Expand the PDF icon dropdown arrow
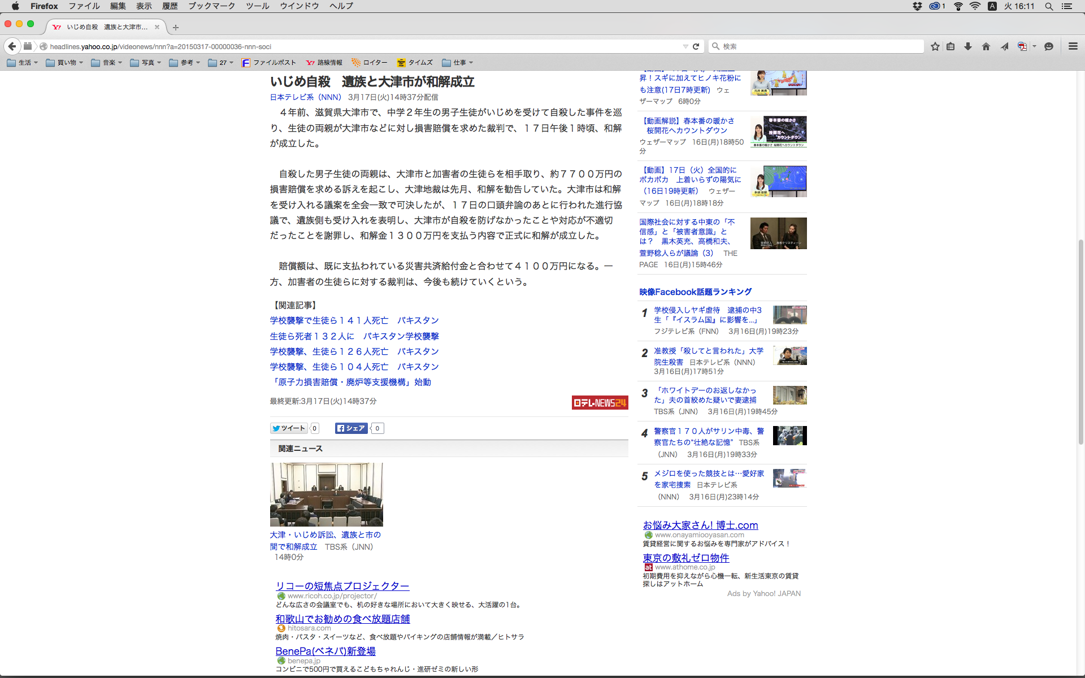The width and height of the screenshot is (1085, 678). pyautogui.click(x=1034, y=46)
